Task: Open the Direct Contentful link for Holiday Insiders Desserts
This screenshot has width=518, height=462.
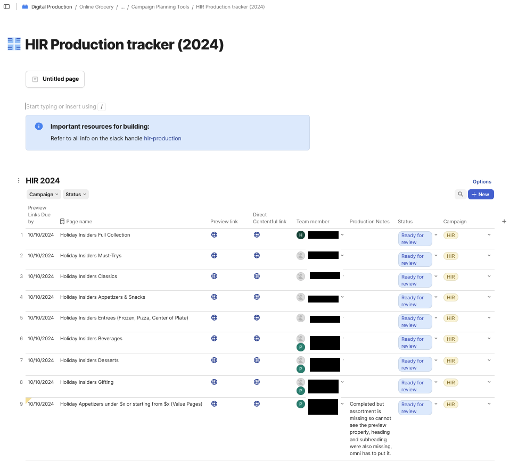Action: [x=257, y=360]
